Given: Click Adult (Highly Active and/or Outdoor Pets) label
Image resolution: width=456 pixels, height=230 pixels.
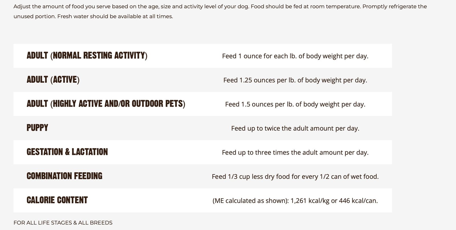Looking at the screenshot, I should (106, 104).
